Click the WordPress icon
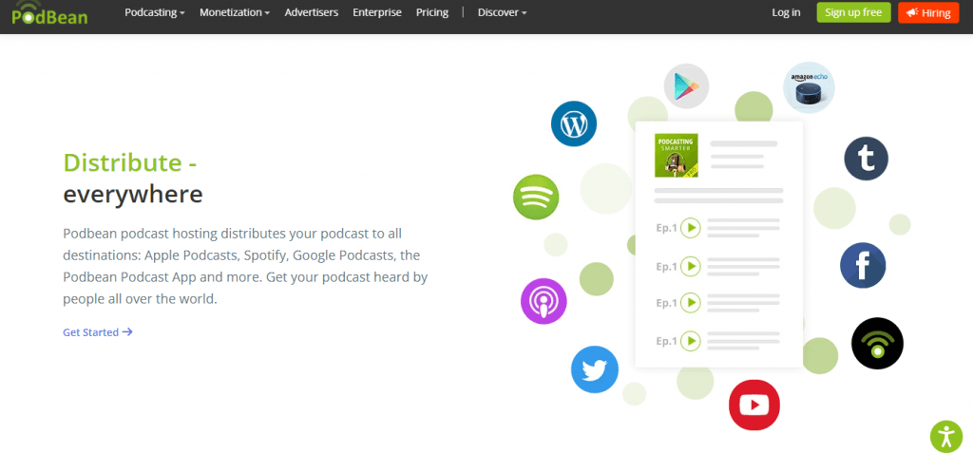This screenshot has width=973, height=453. [574, 123]
